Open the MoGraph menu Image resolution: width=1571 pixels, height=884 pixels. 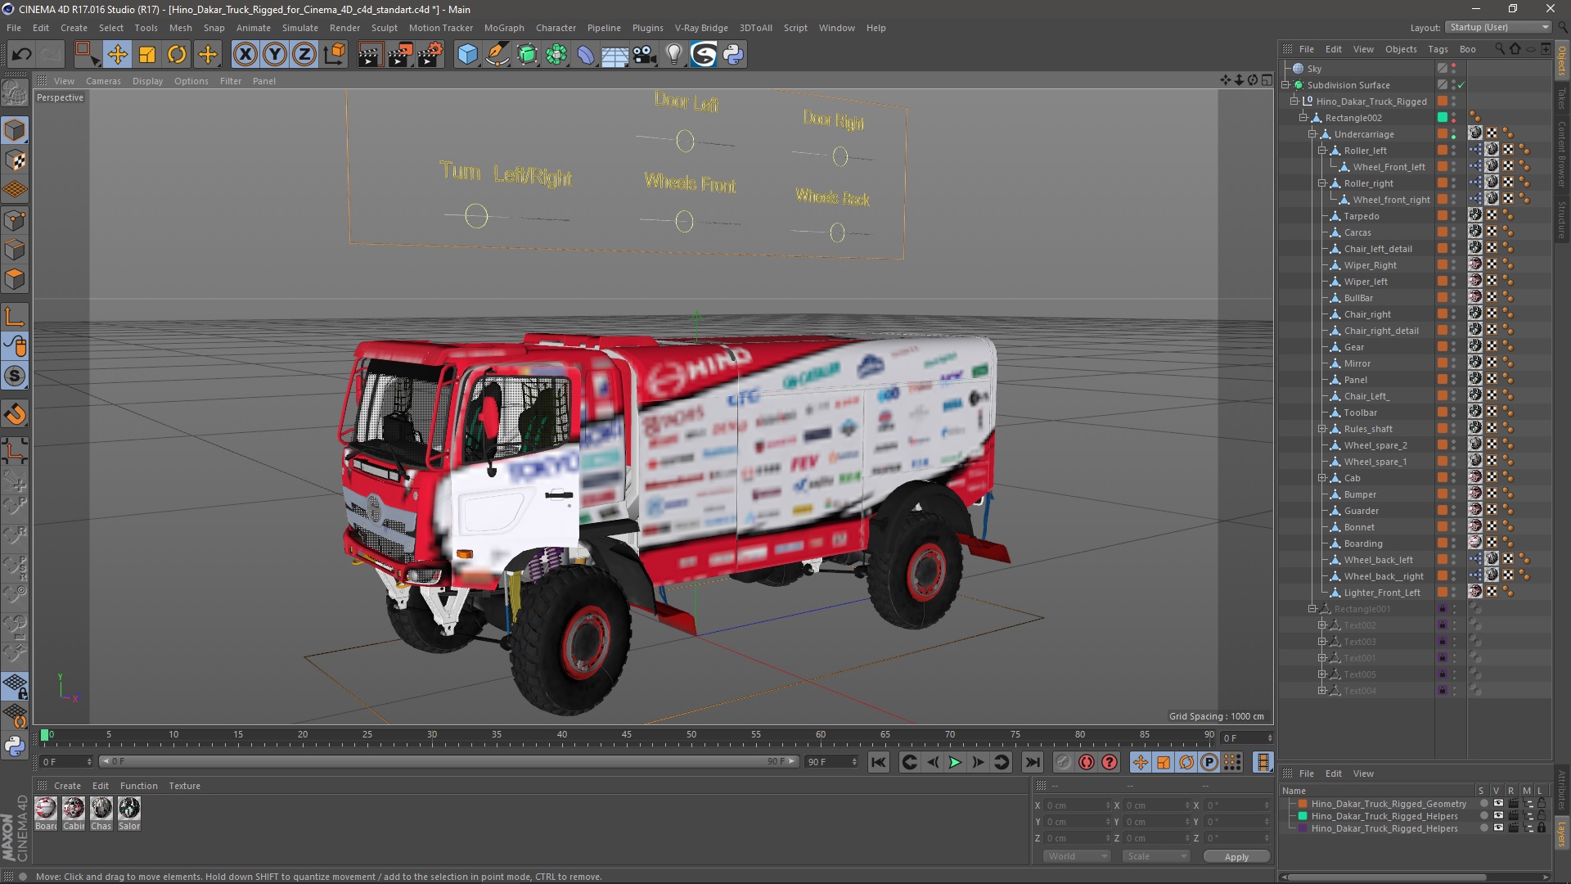[x=504, y=28]
